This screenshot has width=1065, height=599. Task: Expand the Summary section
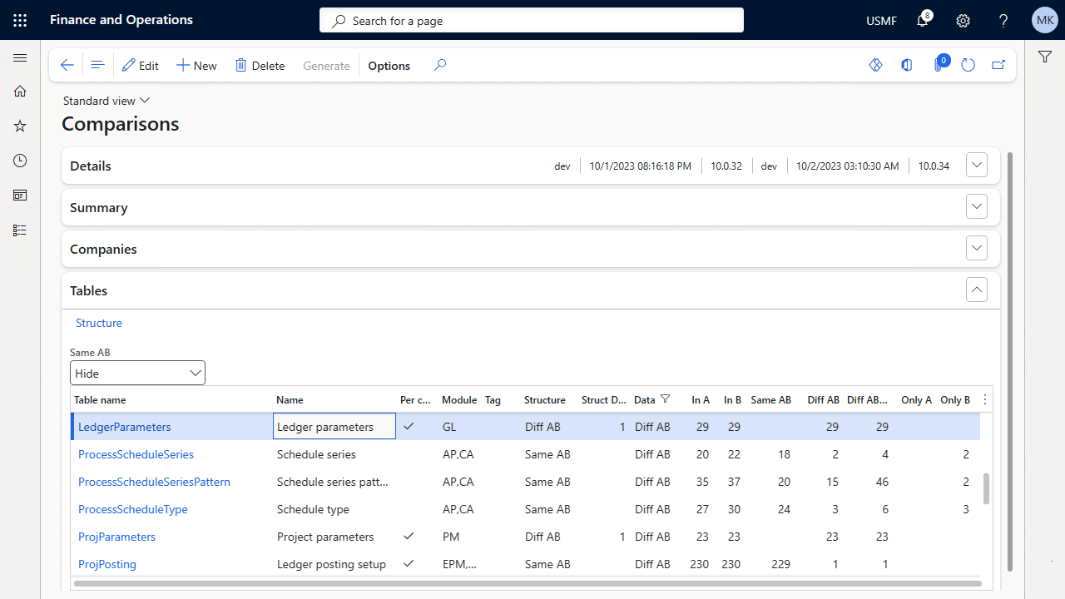(x=976, y=207)
